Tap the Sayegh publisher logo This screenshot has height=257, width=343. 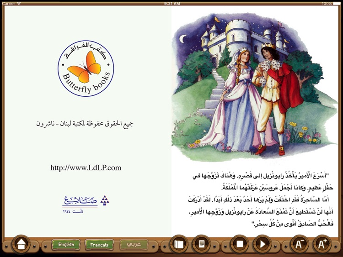(x=86, y=204)
